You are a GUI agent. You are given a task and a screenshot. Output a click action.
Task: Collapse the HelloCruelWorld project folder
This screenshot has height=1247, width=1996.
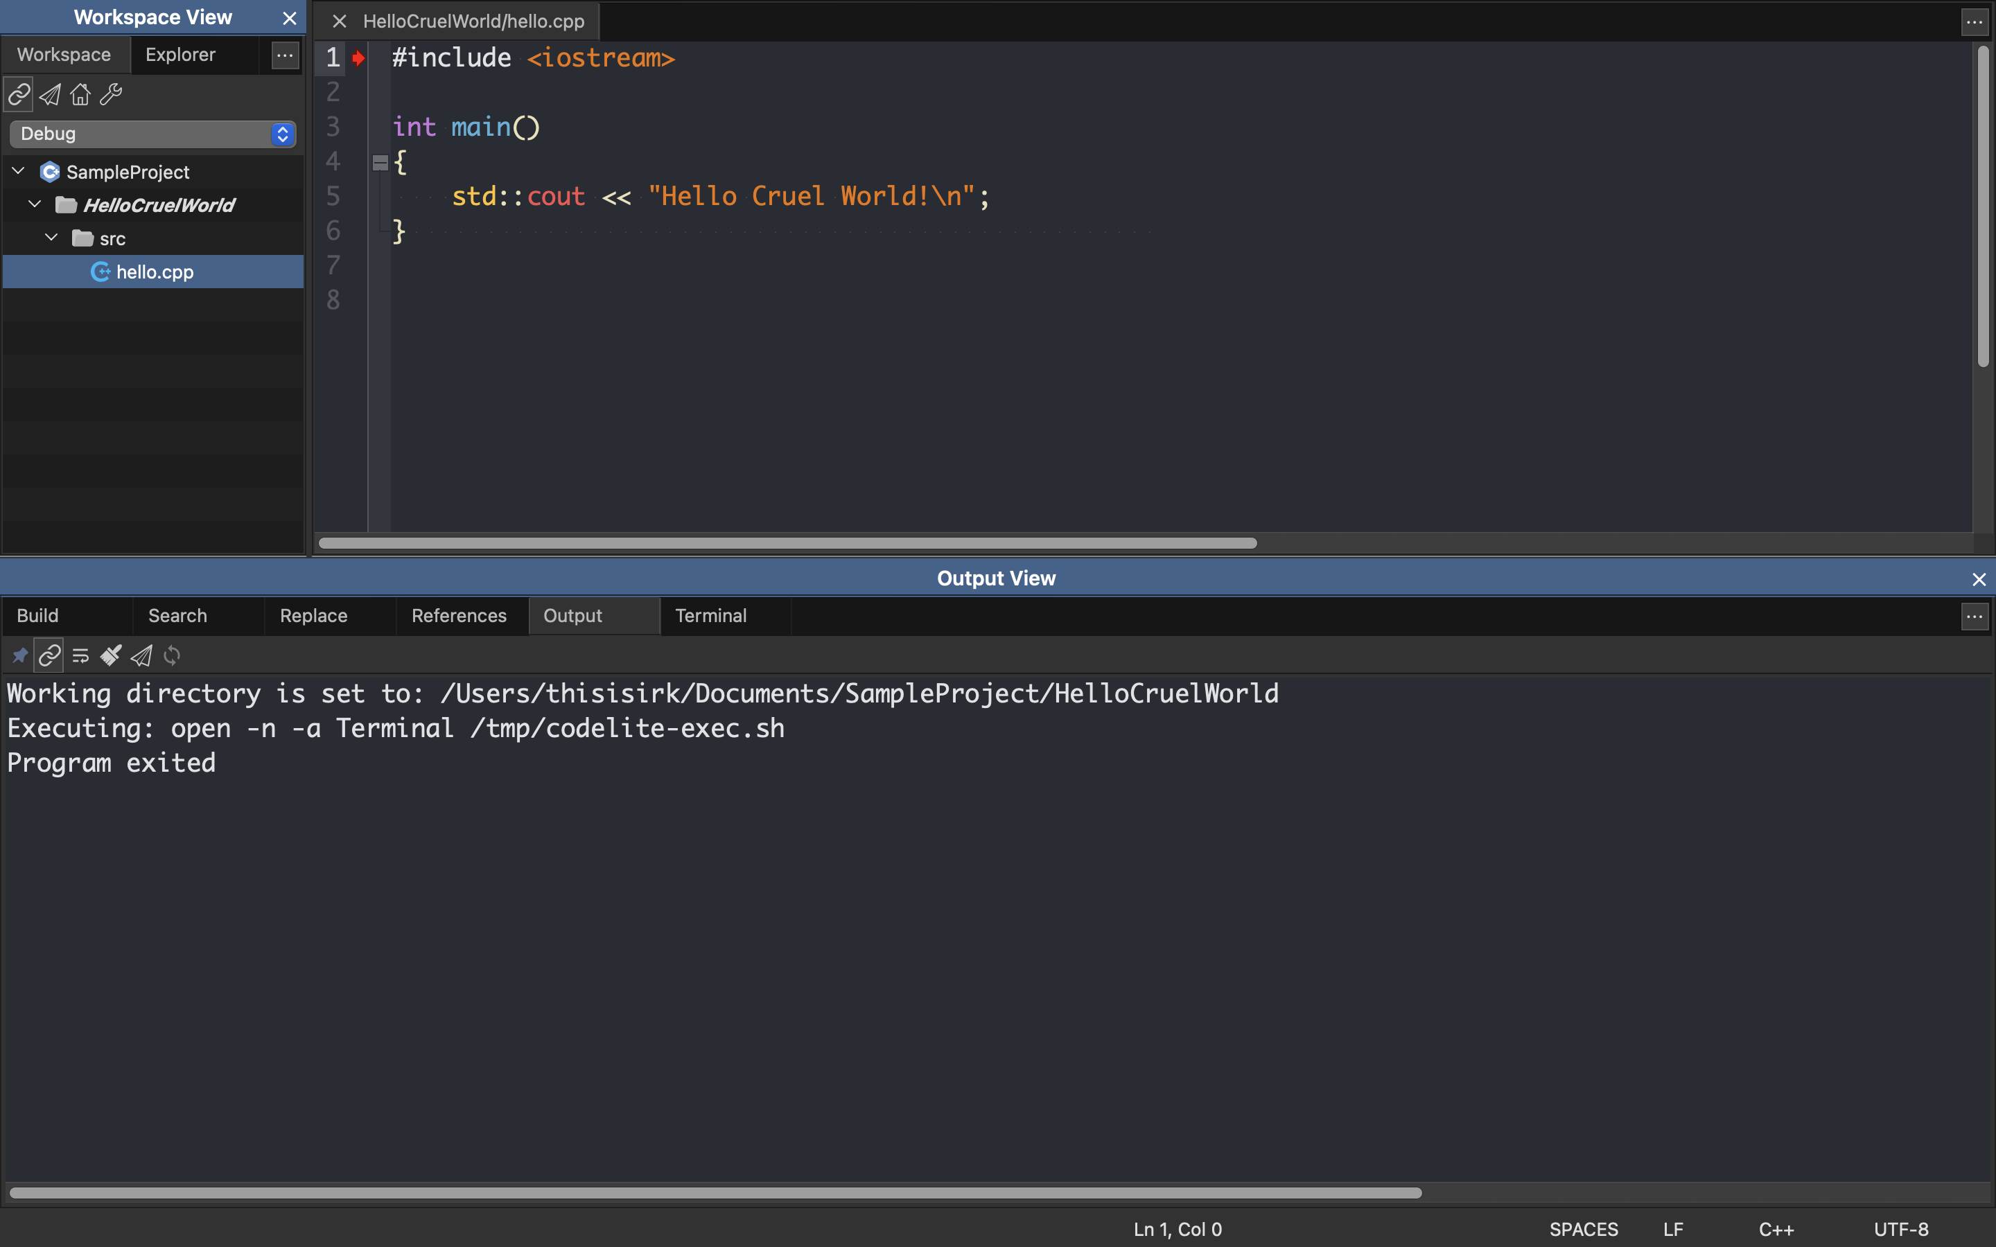pyautogui.click(x=35, y=204)
